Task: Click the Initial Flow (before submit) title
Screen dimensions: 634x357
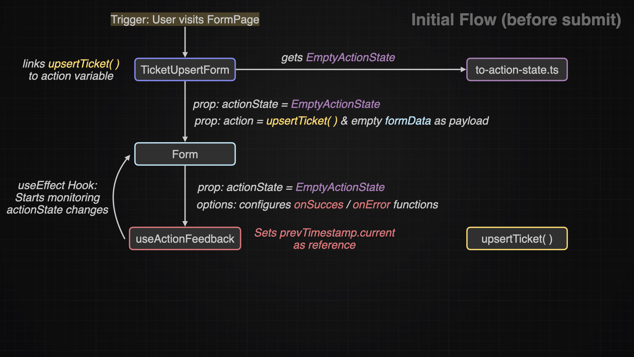Action: click(x=516, y=20)
